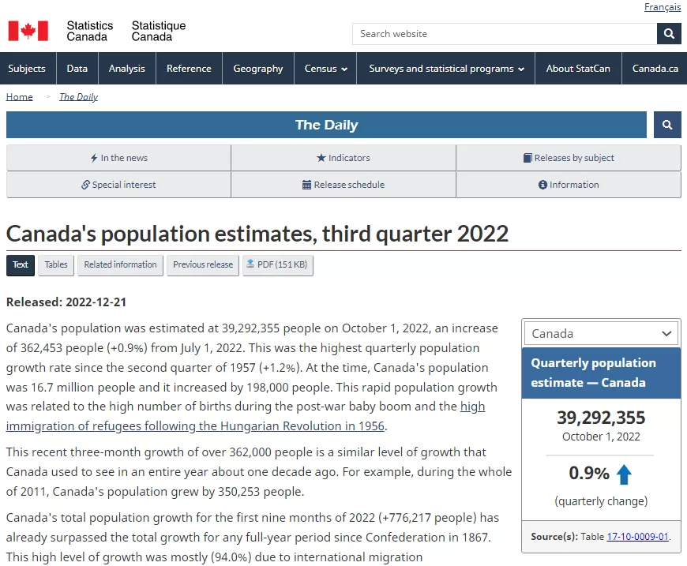Click The Daily search magnifier button
The height and width of the screenshot is (566, 687).
tap(667, 125)
